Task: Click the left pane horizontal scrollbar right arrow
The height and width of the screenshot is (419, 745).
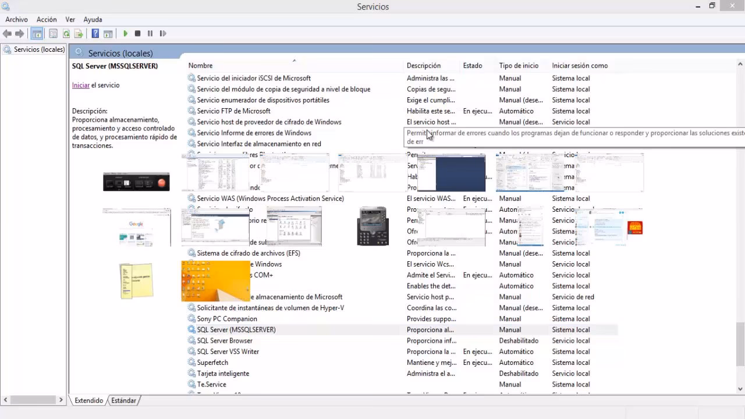Action: [61, 400]
